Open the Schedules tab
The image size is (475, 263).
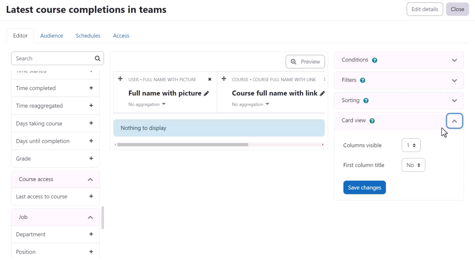pyautogui.click(x=88, y=36)
